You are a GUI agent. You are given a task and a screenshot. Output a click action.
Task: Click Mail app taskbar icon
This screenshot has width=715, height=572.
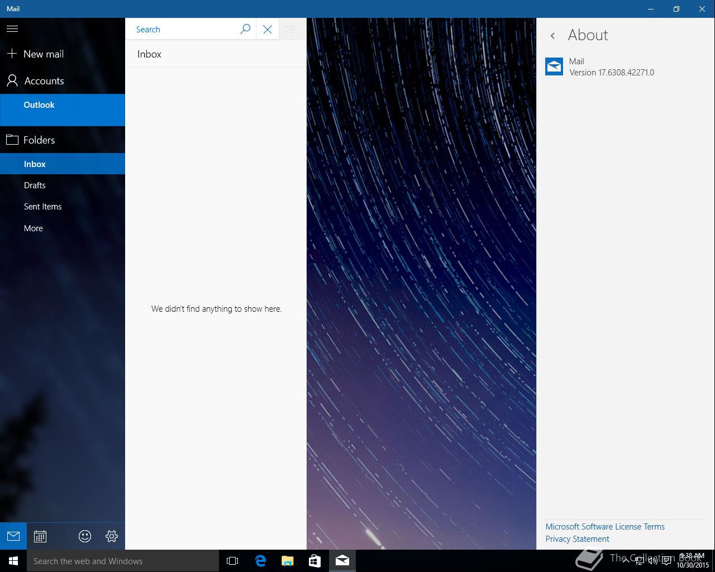point(342,561)
